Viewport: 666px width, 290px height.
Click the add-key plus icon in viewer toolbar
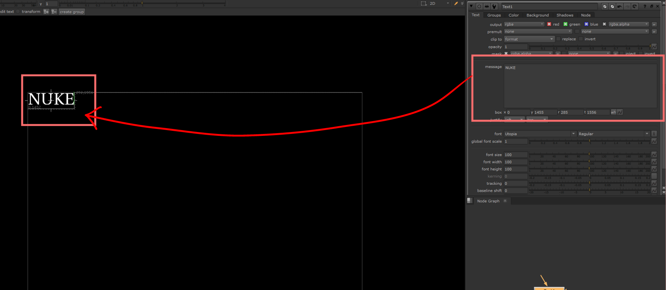coord(46,12)
